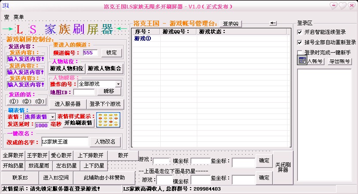
Task: Click the 地图ID input field
Action: pos(83,92)
